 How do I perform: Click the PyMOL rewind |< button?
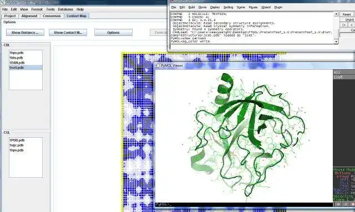[x=344, y=25]
